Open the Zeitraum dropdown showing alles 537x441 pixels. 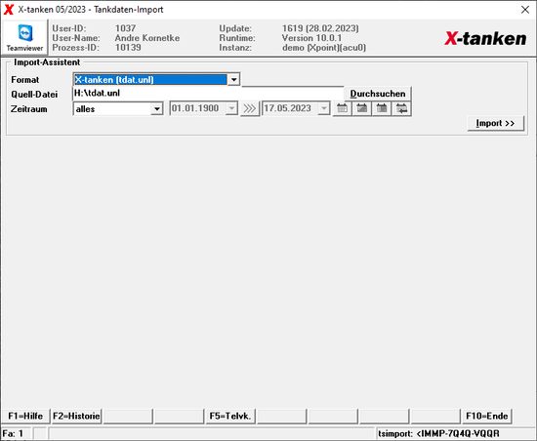[x=118, y=109]
